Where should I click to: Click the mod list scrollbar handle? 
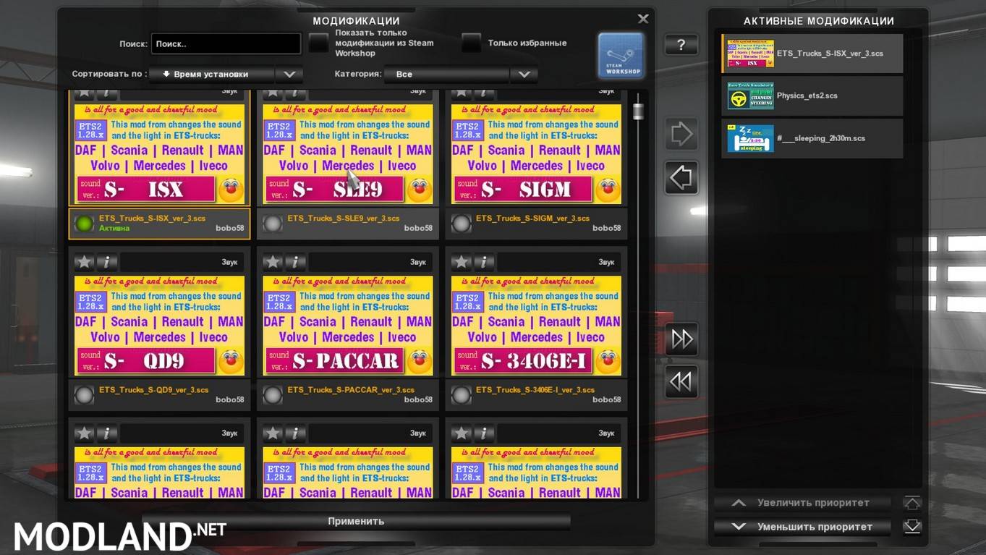click(x=638, y=111)
